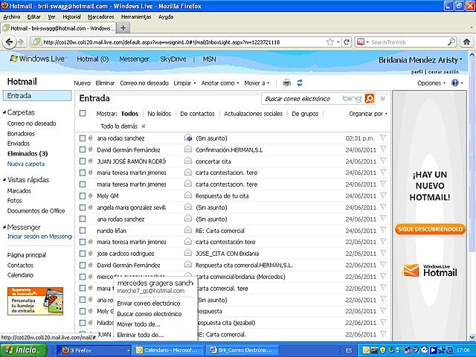This screenshot has width=476, height=357.
Task: Open the Mover a dropdown
Action: pyautogui.click(x=257, y=83)
